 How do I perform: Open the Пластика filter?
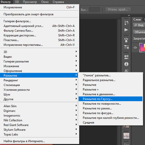(x=39, y=40)
